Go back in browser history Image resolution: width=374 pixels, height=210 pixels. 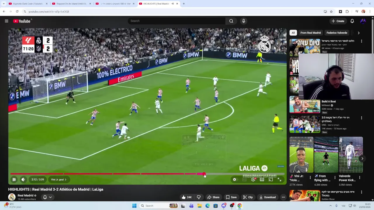pos(4,12)
